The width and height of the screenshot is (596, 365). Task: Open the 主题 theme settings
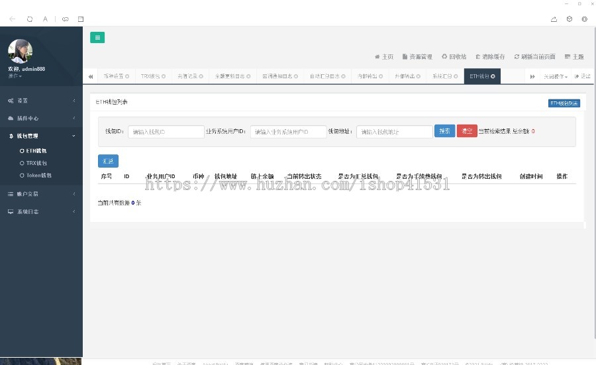click(575, 57)
